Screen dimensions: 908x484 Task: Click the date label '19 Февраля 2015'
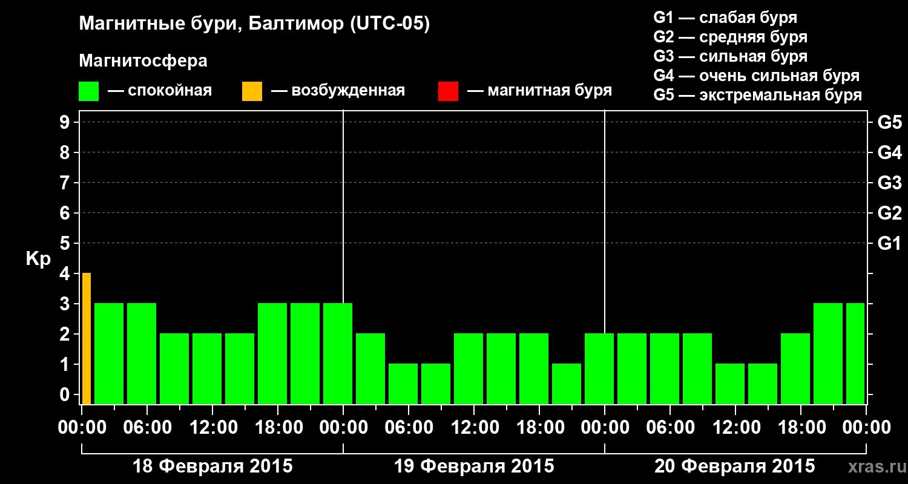pos(474,467)
